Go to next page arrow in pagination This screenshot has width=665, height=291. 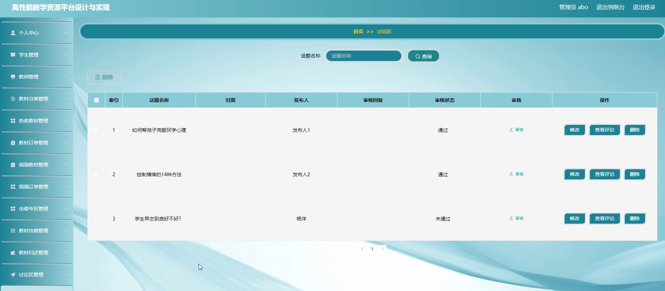(x=382, y=249)
